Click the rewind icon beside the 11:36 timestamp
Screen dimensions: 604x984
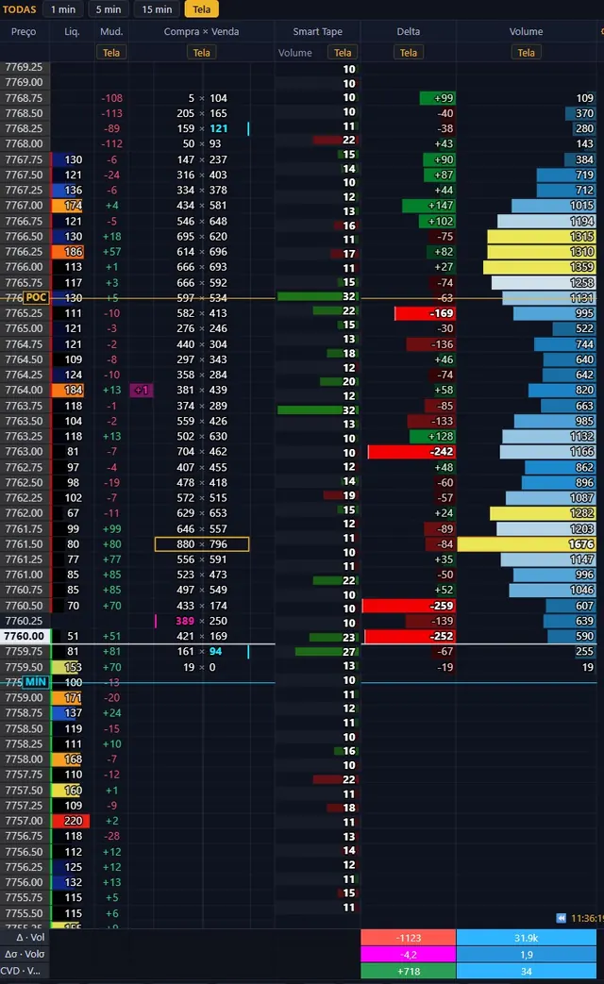[562, 918]
